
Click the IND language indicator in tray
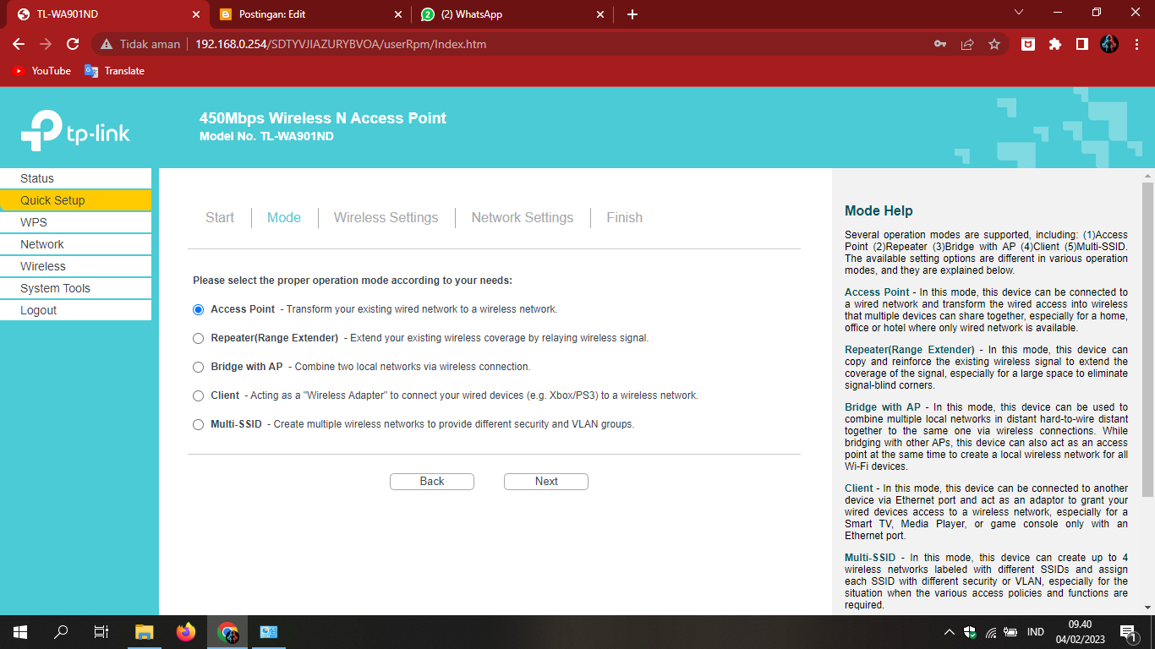tap(1035, 632)
